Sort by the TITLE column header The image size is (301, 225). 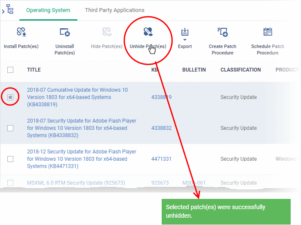(34, 70)
